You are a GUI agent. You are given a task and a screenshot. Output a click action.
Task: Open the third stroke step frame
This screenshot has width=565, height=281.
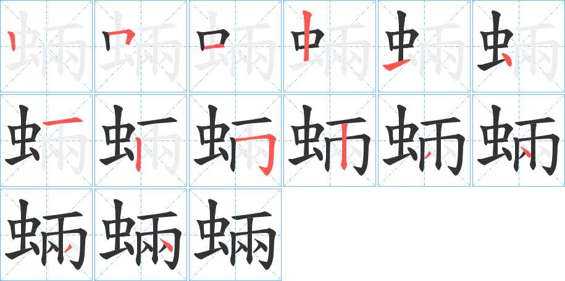(x=235, y=46)
